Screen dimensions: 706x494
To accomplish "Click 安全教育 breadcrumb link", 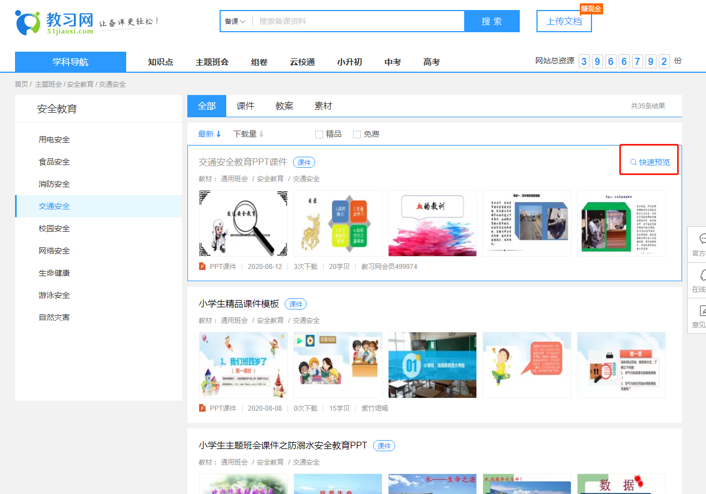I will [x=80, y=84].
